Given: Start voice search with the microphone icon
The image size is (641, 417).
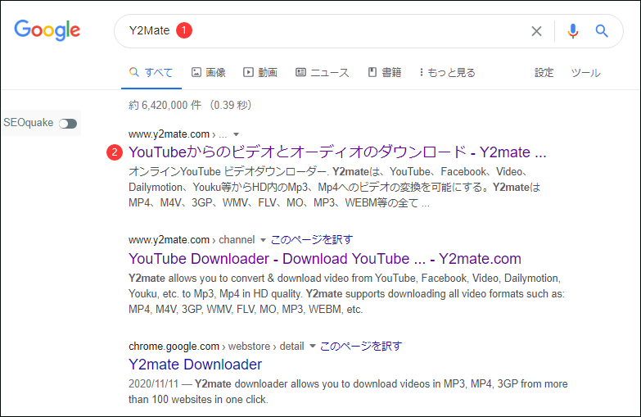Looking at the screenshot, I should click(573, 31).
